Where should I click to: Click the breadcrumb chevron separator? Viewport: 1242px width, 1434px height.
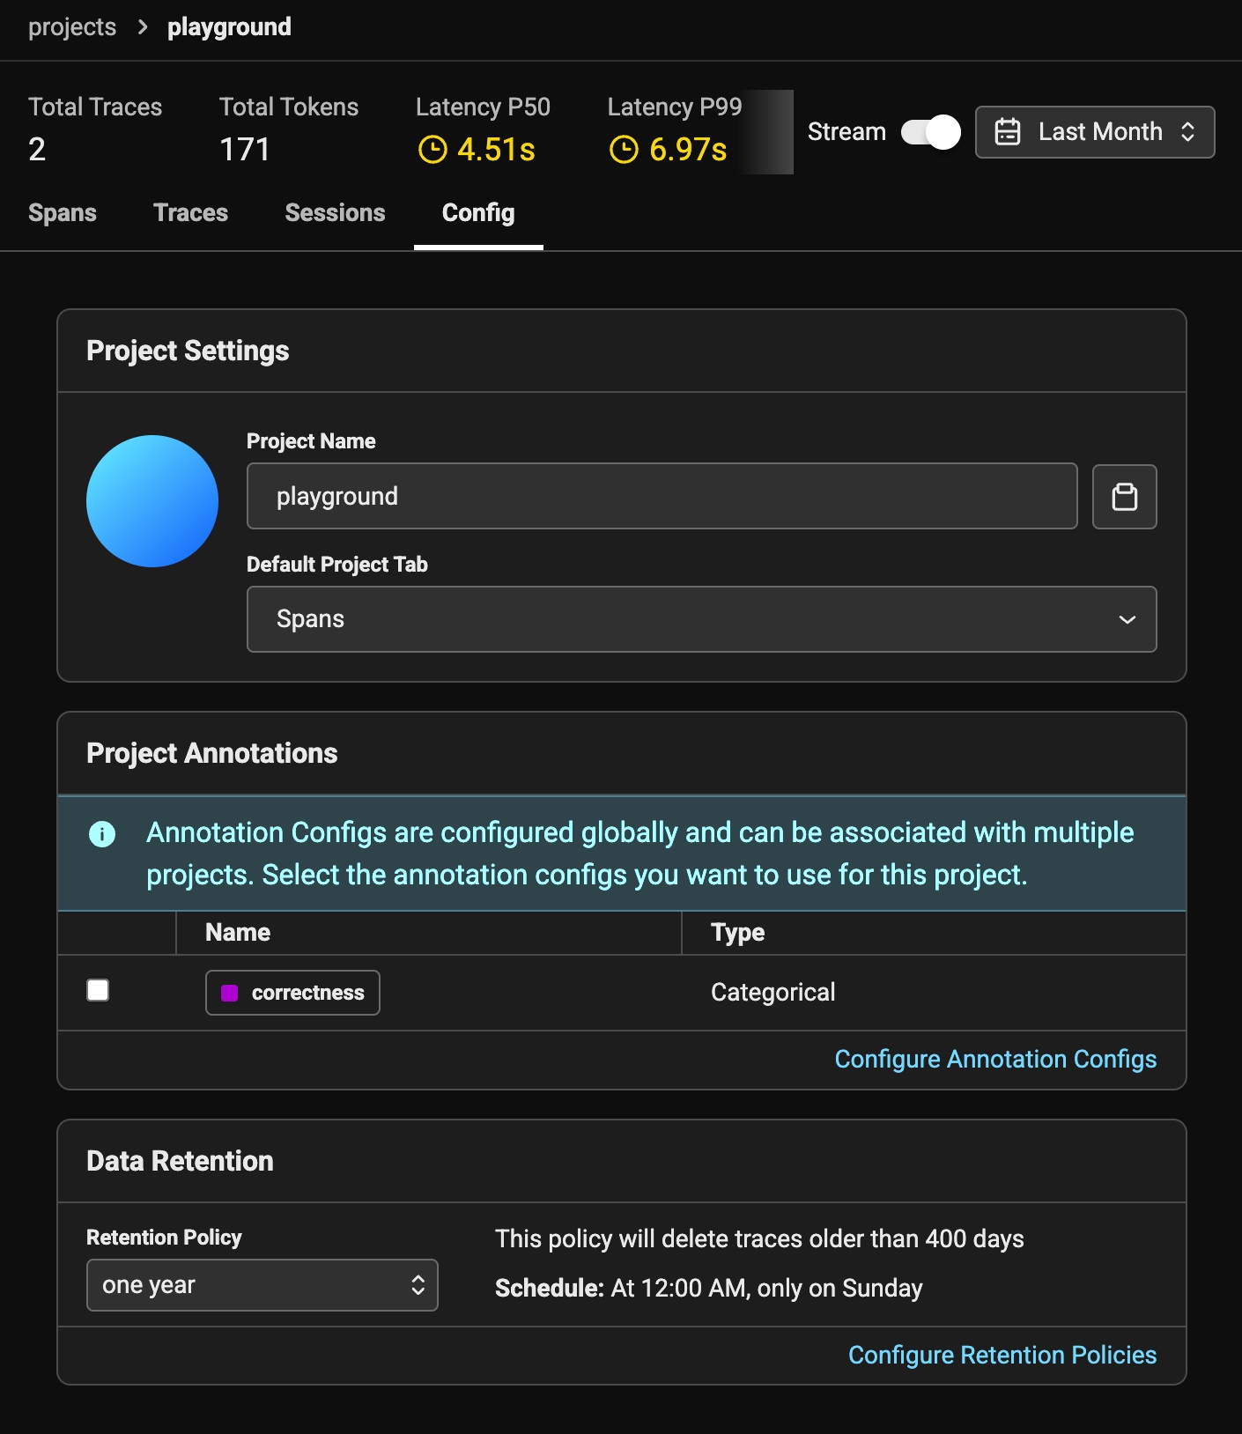[143, 27]
